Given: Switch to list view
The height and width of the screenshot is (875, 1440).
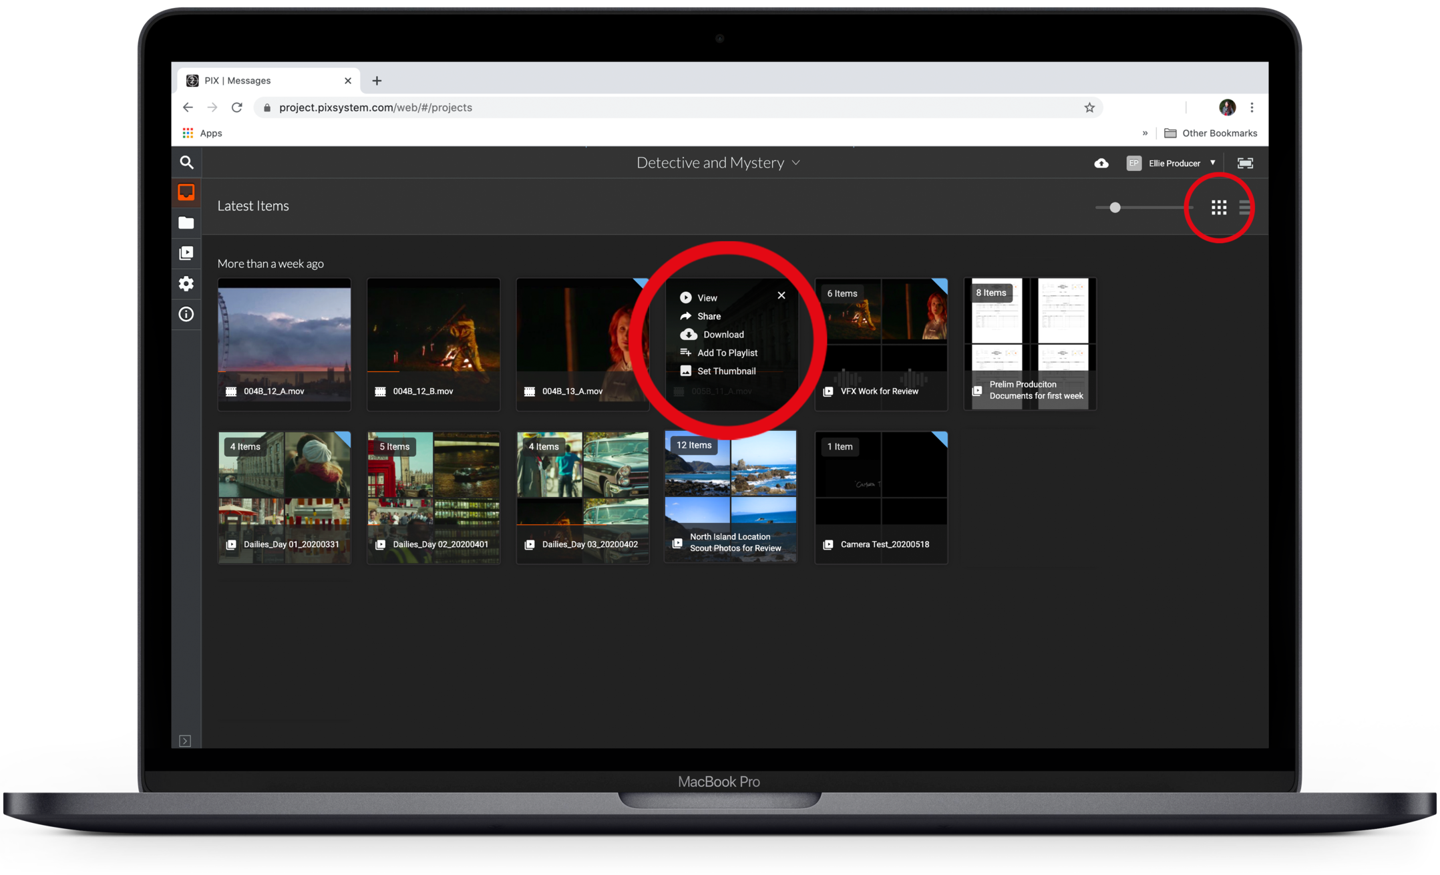Looking at the screenshot, I should (1244, 208).
